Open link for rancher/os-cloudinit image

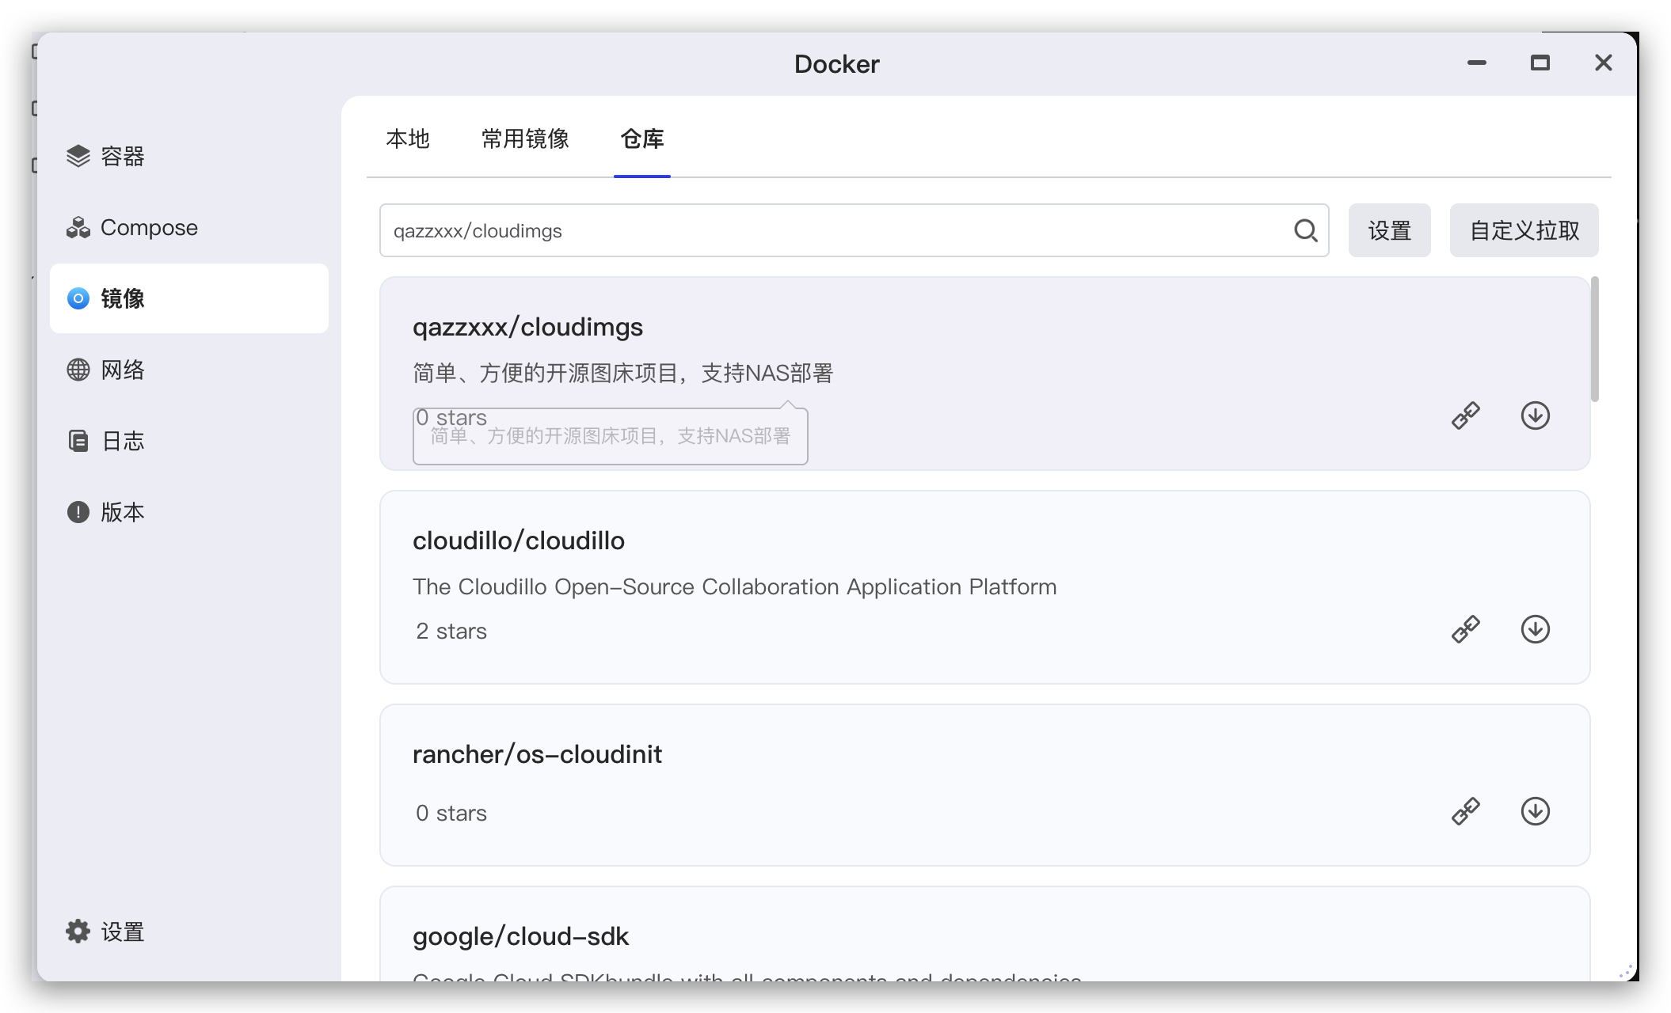pyautogui.click(x=1465, y=811)
